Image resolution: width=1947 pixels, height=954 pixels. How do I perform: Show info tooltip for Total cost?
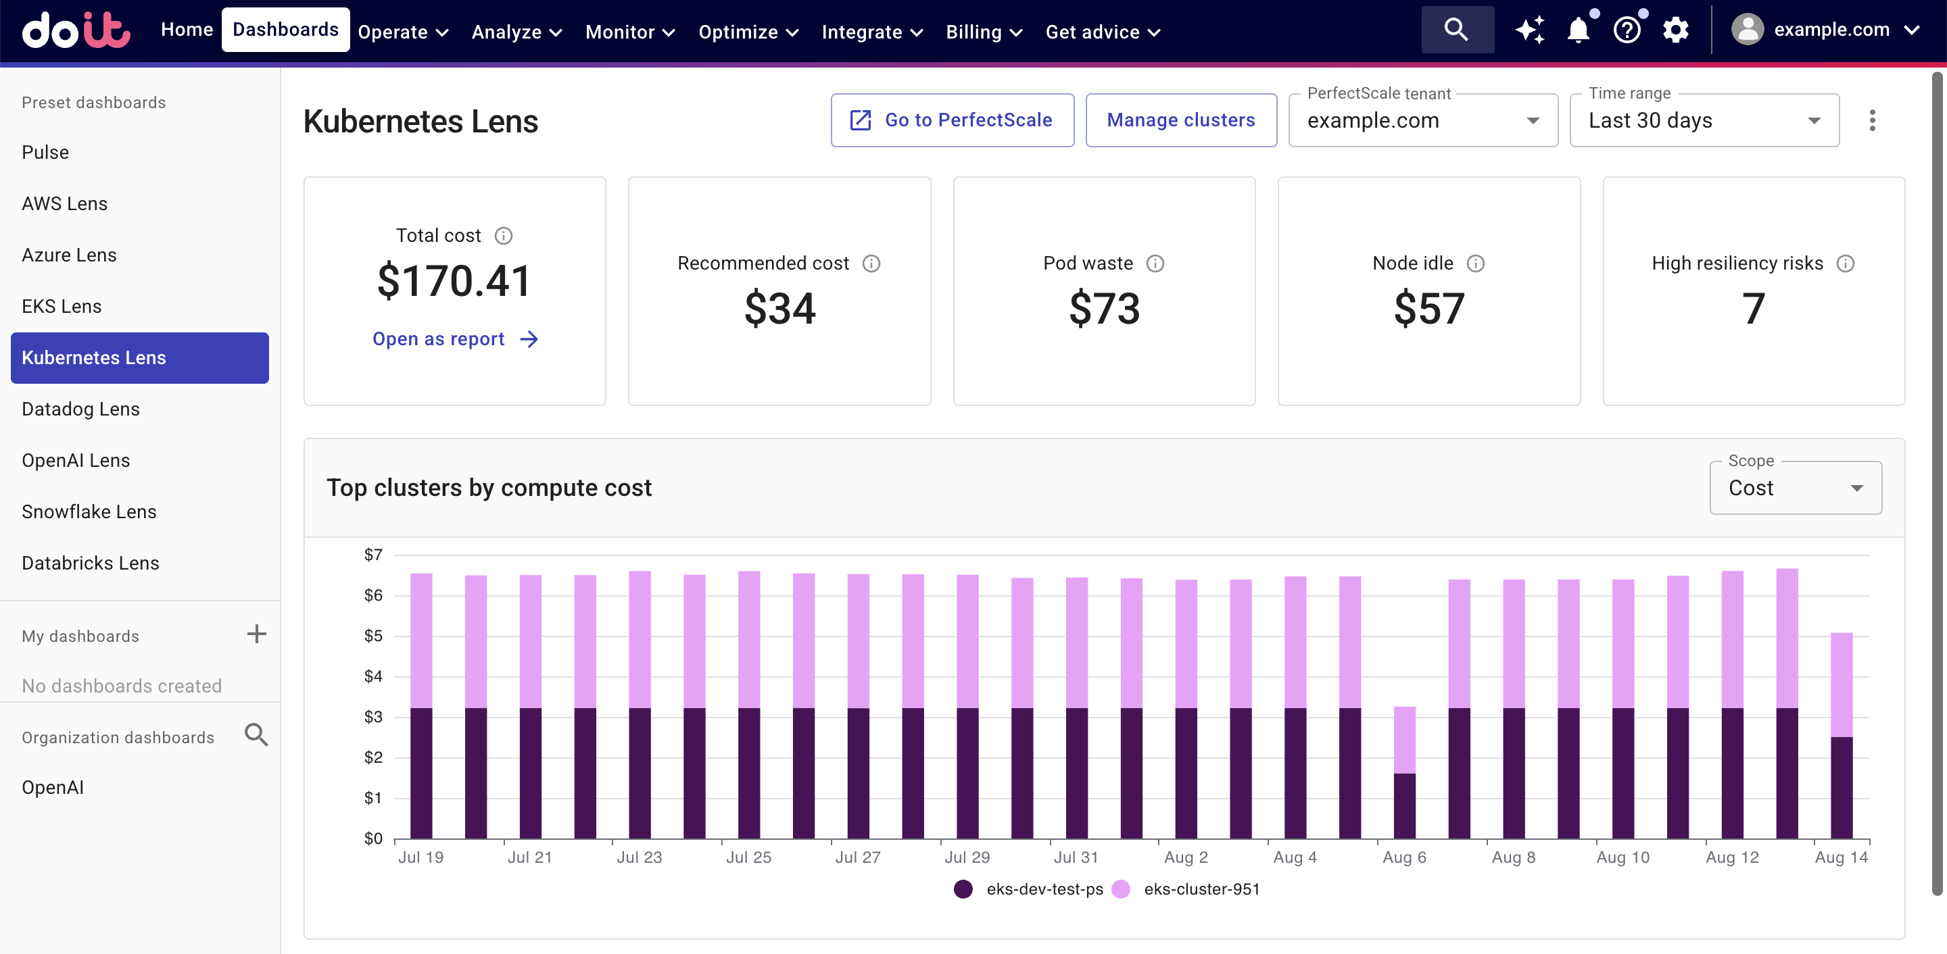[504, 236]
